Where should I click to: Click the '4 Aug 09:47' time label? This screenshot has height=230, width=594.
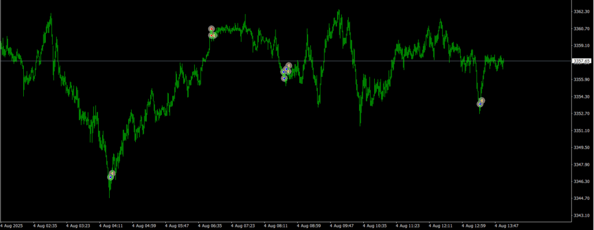(x=342, y=226)
